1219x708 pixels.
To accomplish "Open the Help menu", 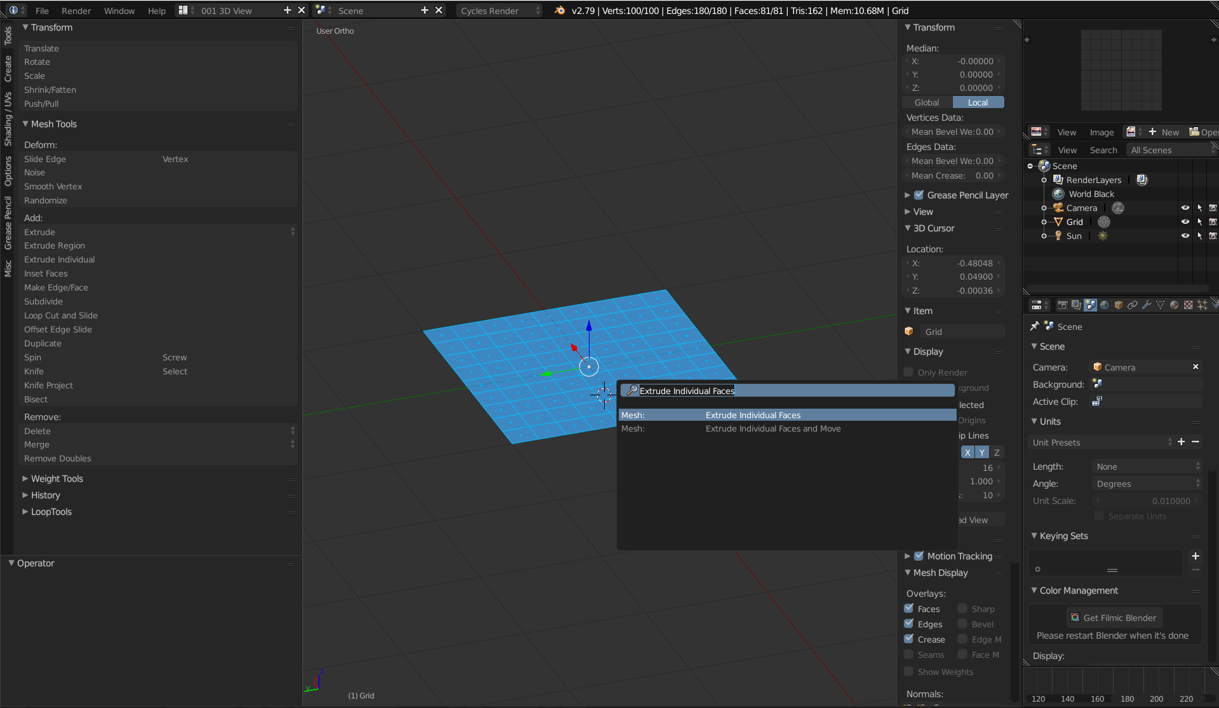I will tap(157, 11).
